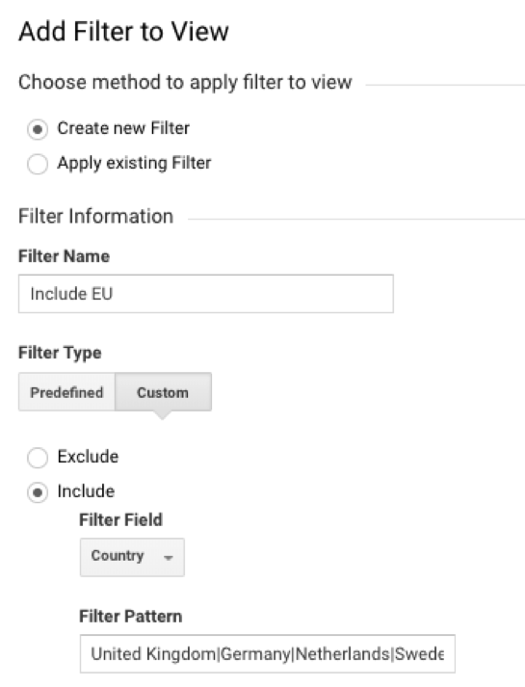The height and width of the screenshot is (687, 525).
Task: Click the Exclude label text
Action: click(x=88, y=457)
